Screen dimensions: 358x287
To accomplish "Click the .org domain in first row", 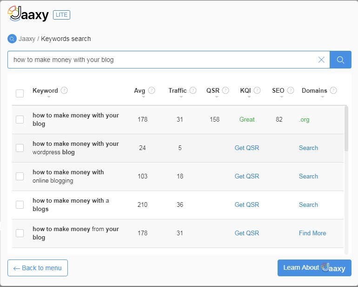I will coord(304,119).
